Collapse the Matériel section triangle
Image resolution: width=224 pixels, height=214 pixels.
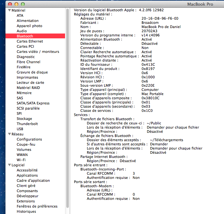(x=9, y=10)
